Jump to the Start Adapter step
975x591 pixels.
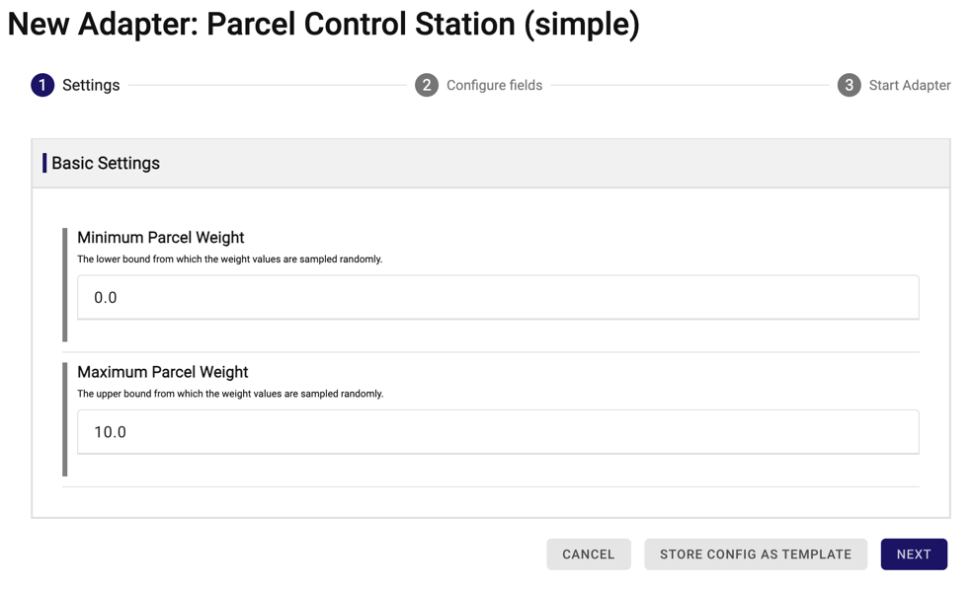(x=909, y=85)
